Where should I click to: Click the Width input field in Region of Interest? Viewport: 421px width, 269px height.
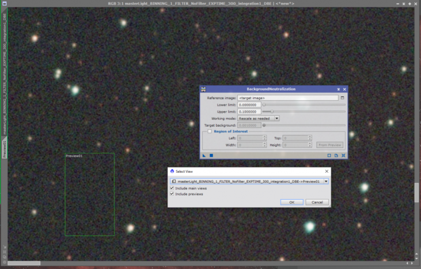coord(250,145)
